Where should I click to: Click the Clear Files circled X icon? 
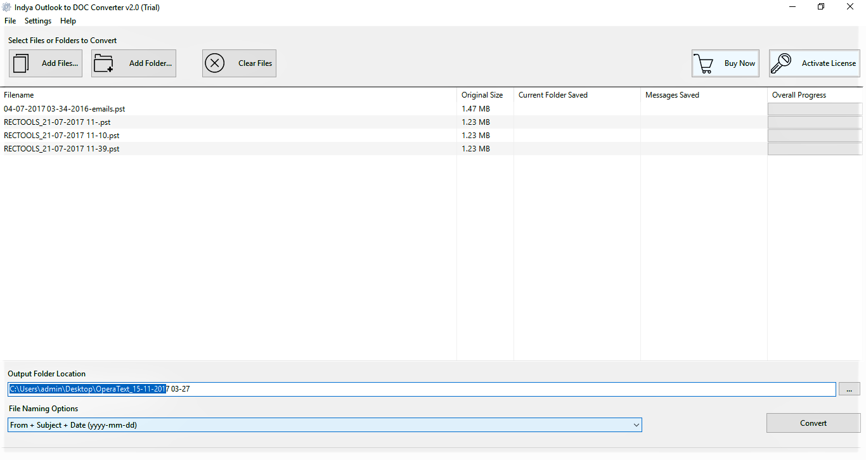(215, 63)
